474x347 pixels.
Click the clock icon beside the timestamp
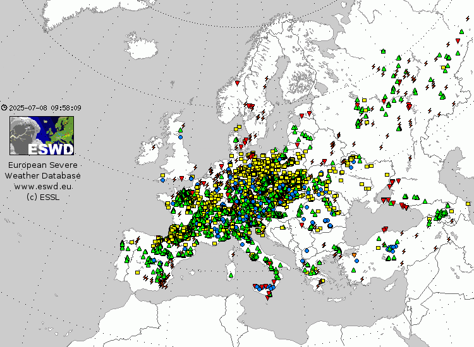point(4,108)
